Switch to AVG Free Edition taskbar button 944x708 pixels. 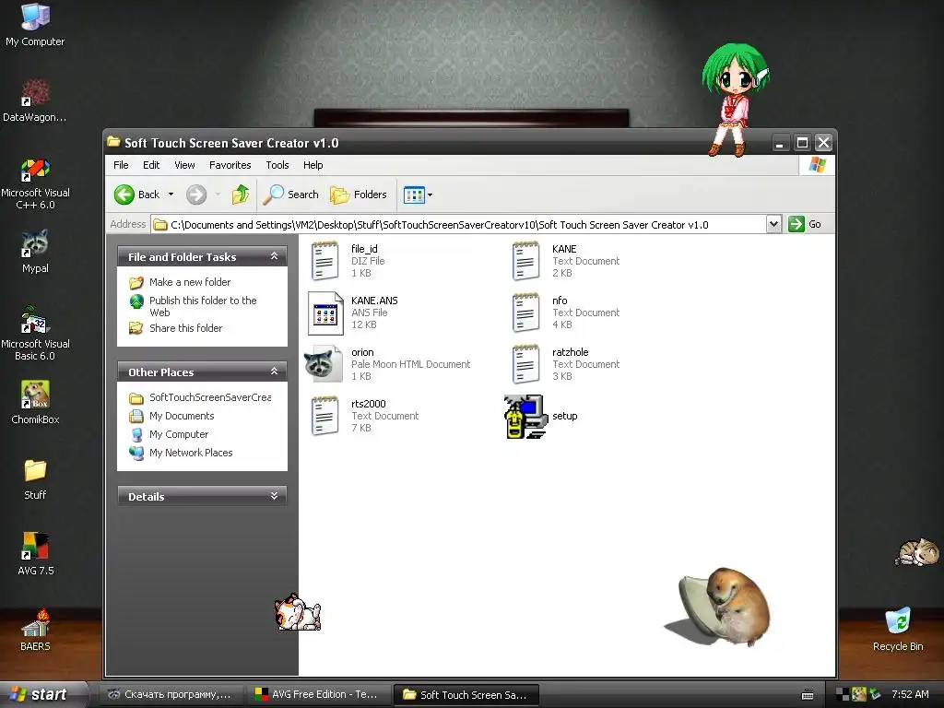(318, 694)
